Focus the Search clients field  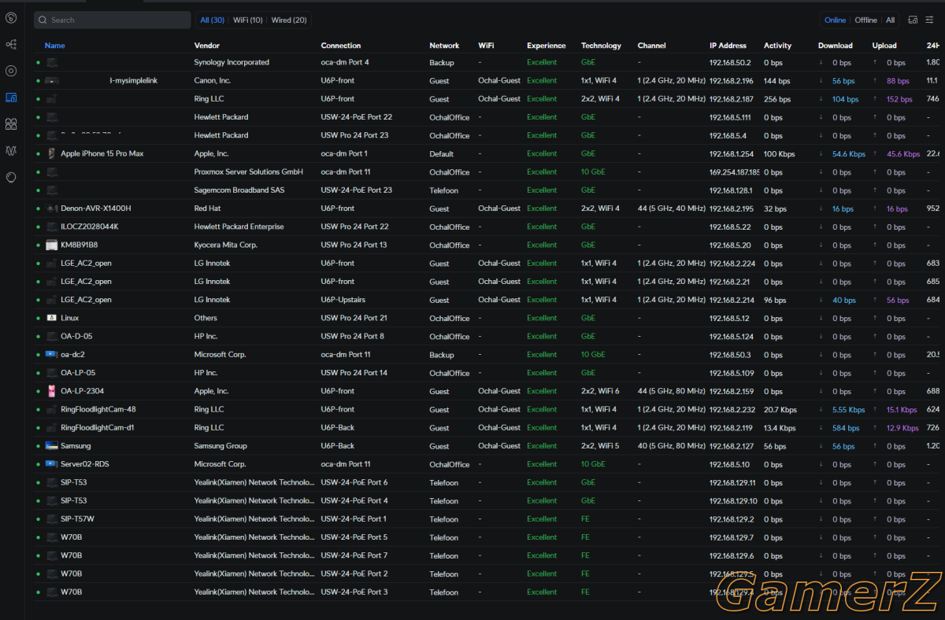[112, 20]
